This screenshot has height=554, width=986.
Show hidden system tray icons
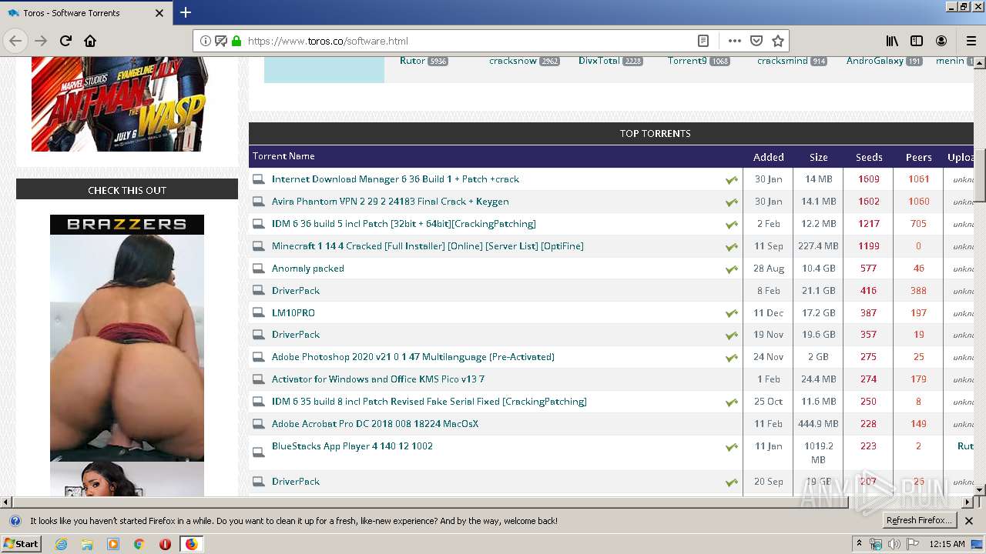tap(859, 544)
